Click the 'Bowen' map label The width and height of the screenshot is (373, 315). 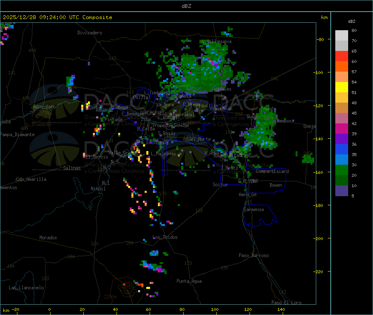tap(276, 185)
